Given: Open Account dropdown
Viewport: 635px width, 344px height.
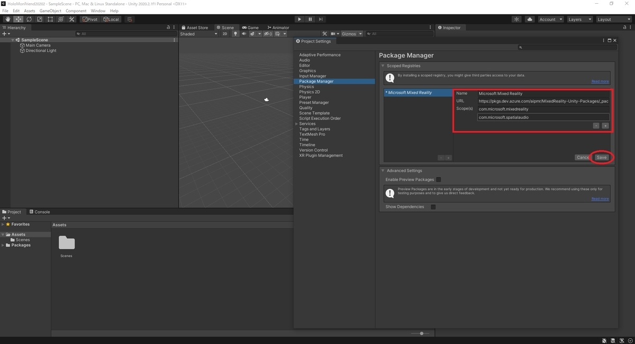Looking at the screenshot, I should (x=550, y=19).
